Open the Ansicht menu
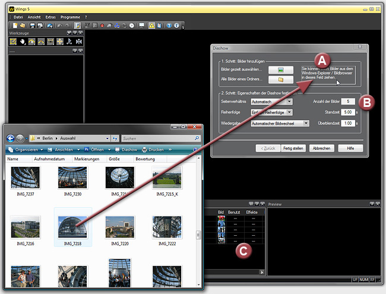The image size is (386, 294). (x=34, y=17)
